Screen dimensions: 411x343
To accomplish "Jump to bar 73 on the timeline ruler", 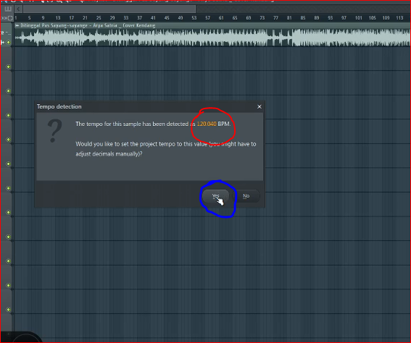I will [x=262, y=18].
